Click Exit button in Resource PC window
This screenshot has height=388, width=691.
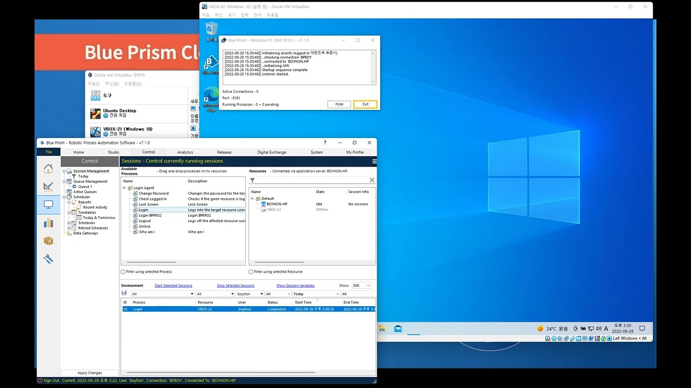(365, 104)
